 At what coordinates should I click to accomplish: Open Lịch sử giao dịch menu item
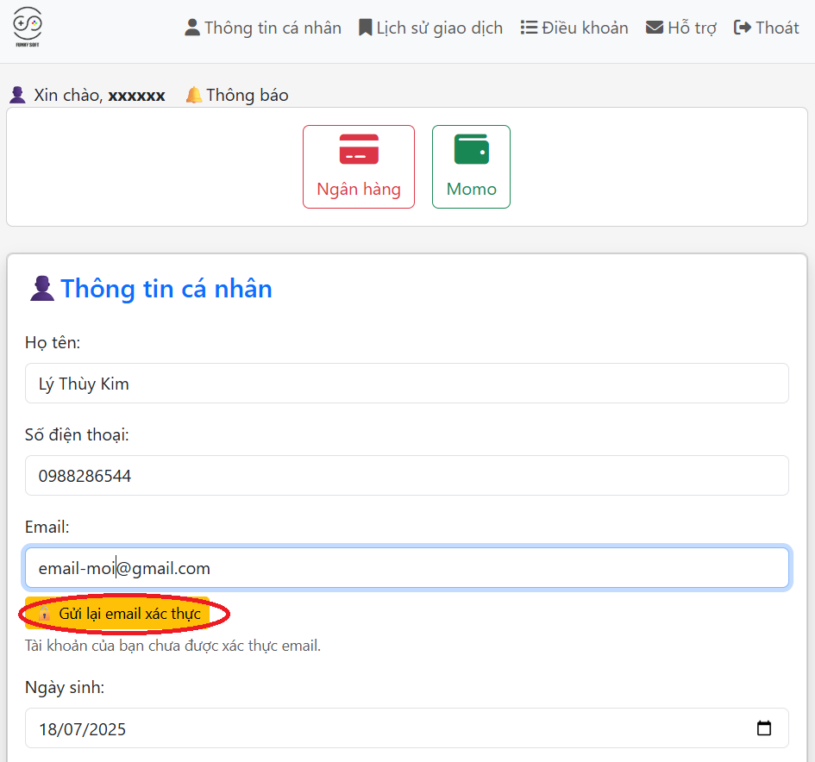tap(439, 28)
